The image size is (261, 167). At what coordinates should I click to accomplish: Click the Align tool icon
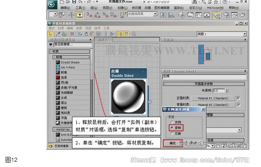click(x=171, y=15)
